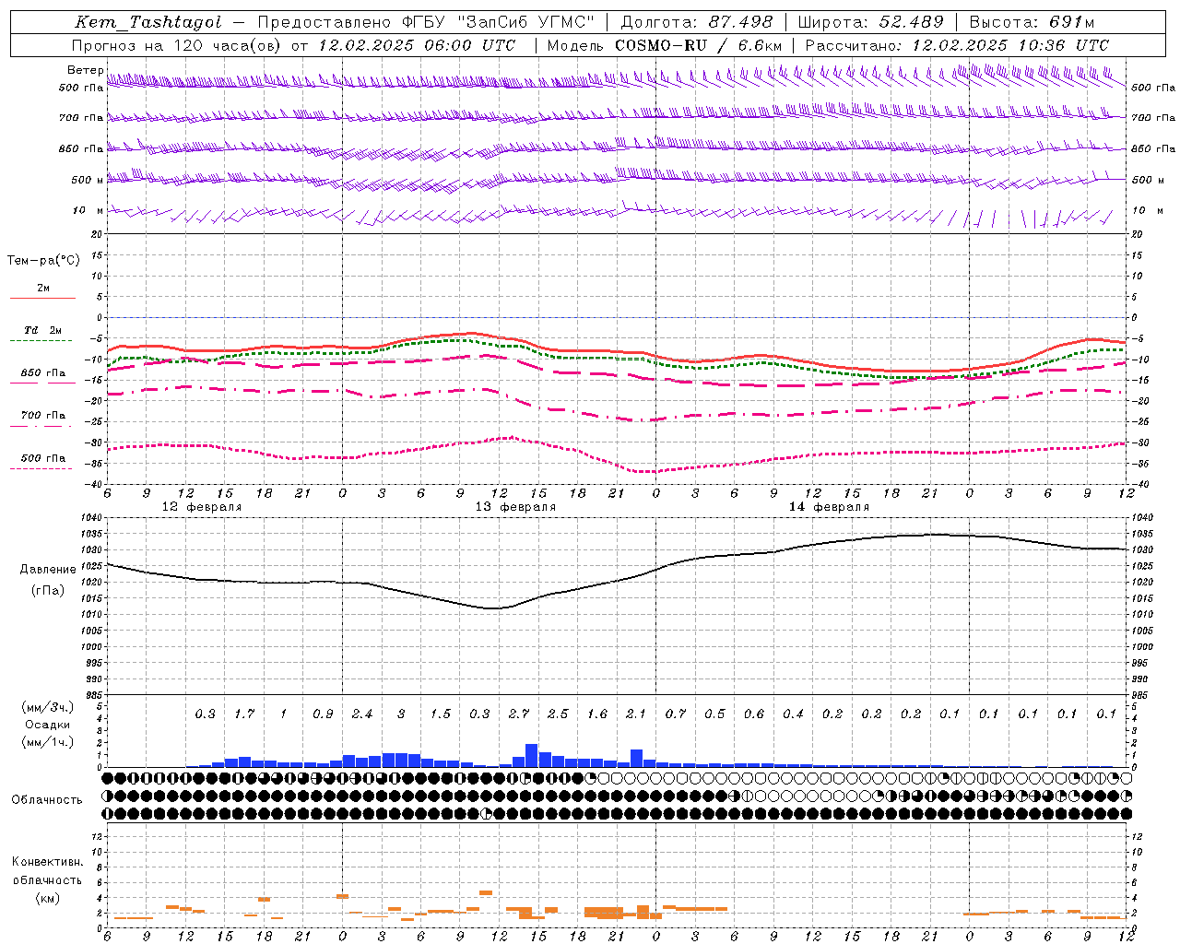The width and height of the screenshot is (1180, 944).
Task: Click the '(гПа)' unit under Давление
Action: coord(47,590)
